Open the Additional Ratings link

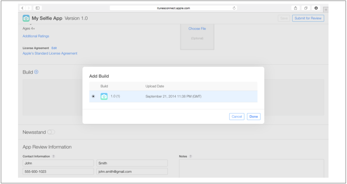(36, 36)
